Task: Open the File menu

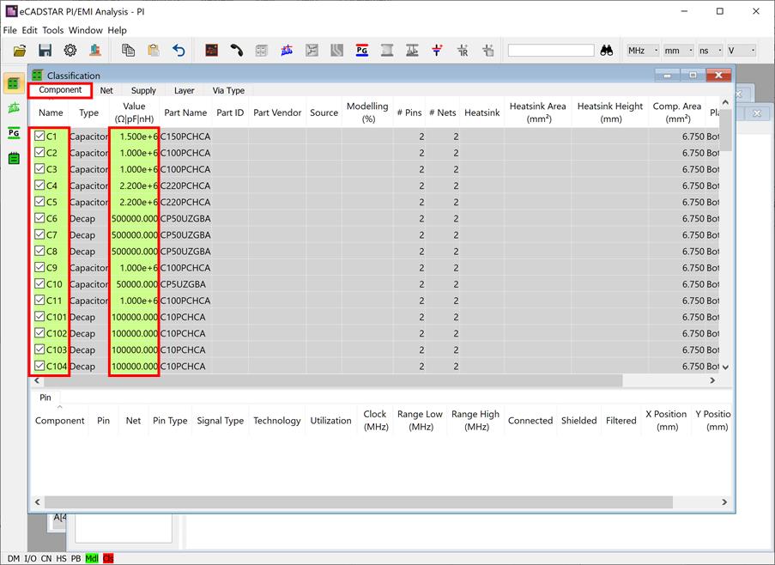Action: [x=10, y=30]
